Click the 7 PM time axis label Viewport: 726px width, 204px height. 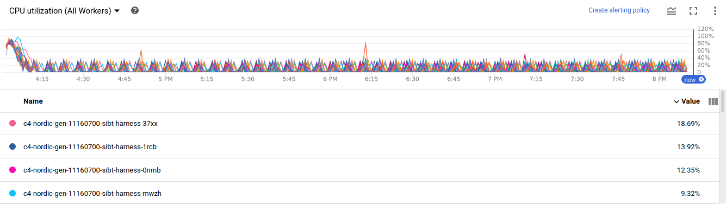tap(495, 79)
